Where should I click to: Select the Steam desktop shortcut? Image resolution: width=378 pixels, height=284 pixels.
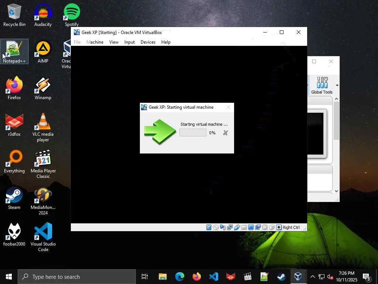click(14, 198)
